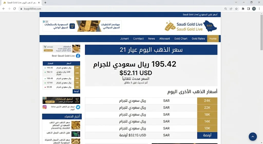Click the 24K row in the main price table
The width and height of the screenshot is (263, 144).
(151, 101)
